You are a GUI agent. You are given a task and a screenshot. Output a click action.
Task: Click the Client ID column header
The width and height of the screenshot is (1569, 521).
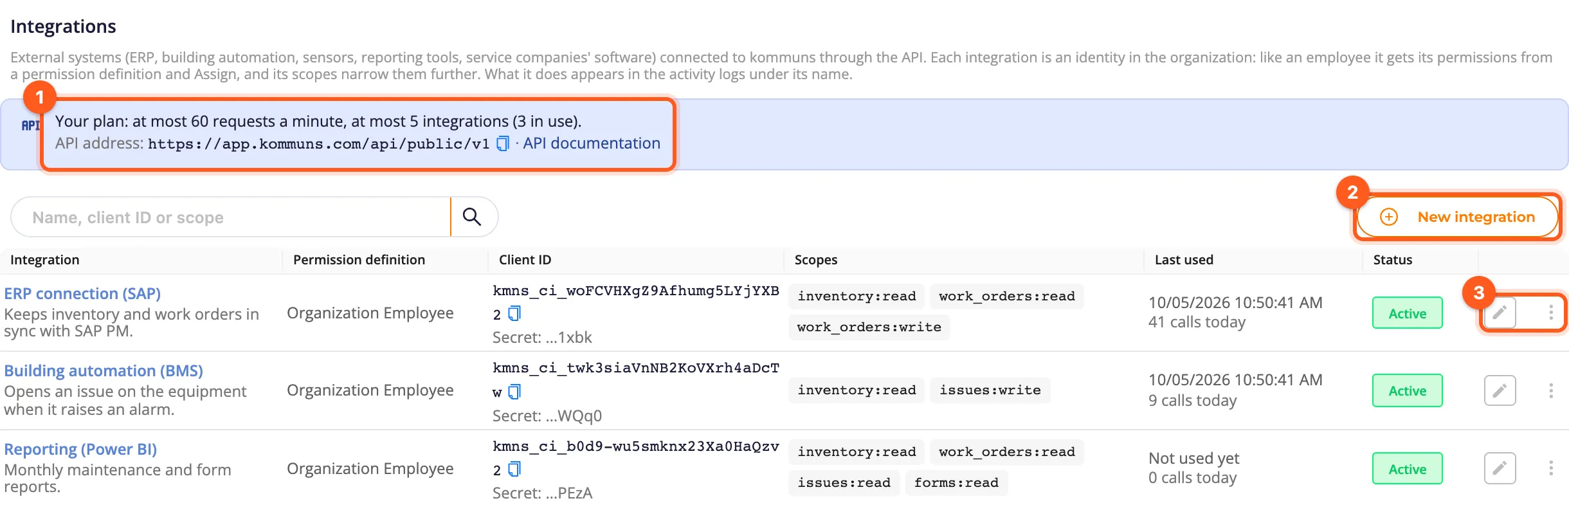[525, 260]
